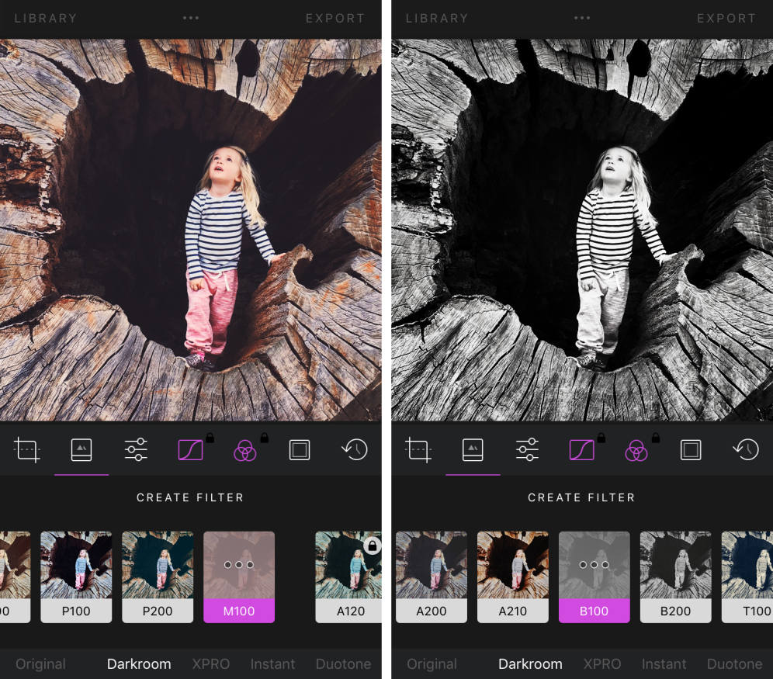Select the crop tool in right screen

pyautogui.click(x=418, y=449)
